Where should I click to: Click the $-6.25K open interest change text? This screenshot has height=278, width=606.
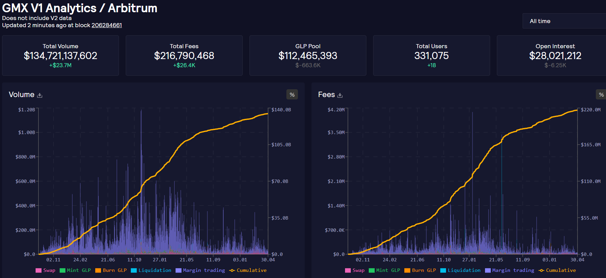pos(555,65)
